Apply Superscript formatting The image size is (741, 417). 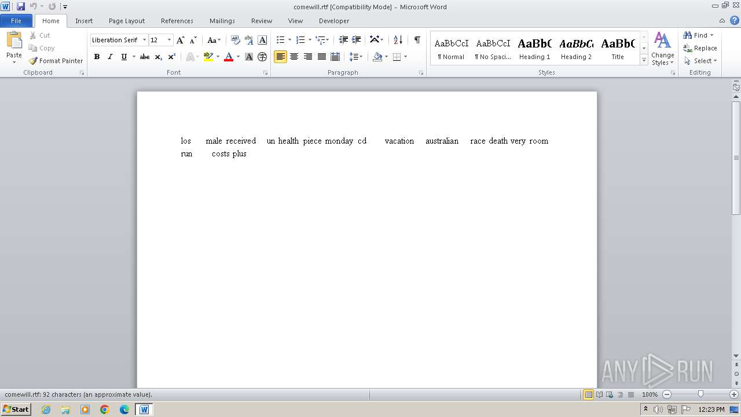tap(172, 57)
